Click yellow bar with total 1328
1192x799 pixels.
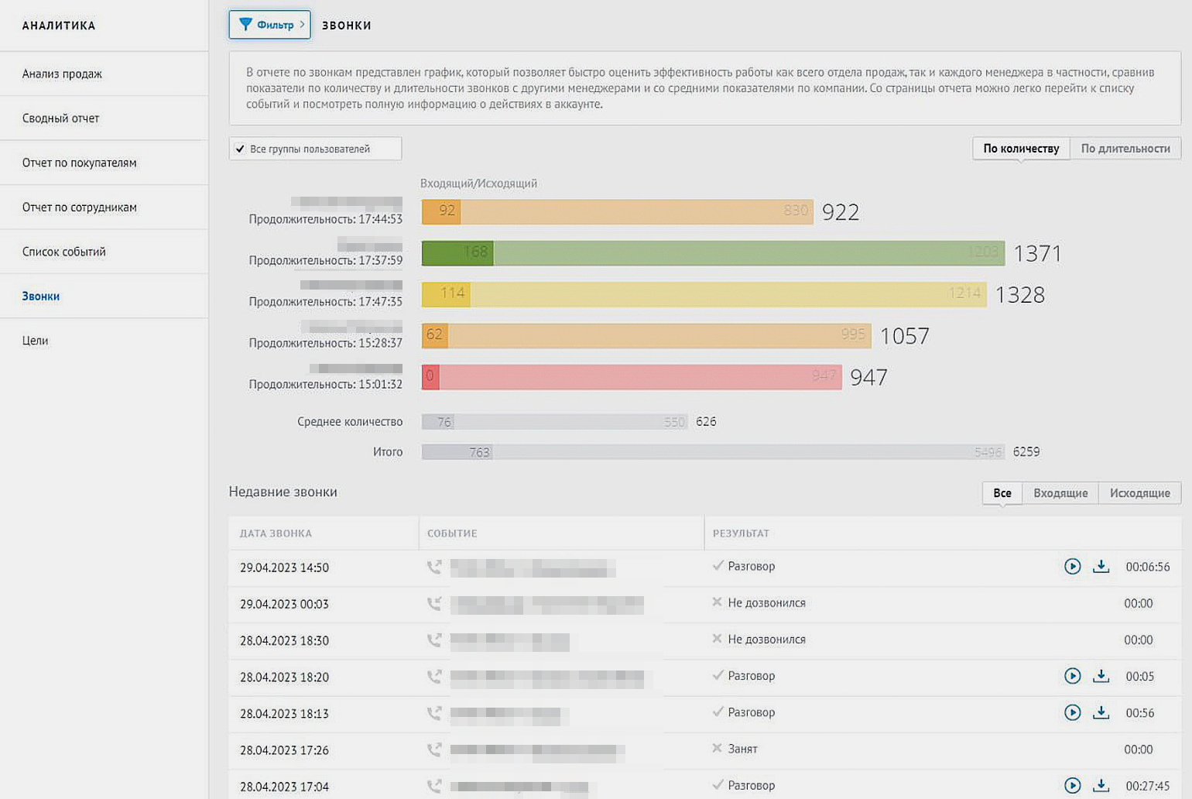point(704,294)
